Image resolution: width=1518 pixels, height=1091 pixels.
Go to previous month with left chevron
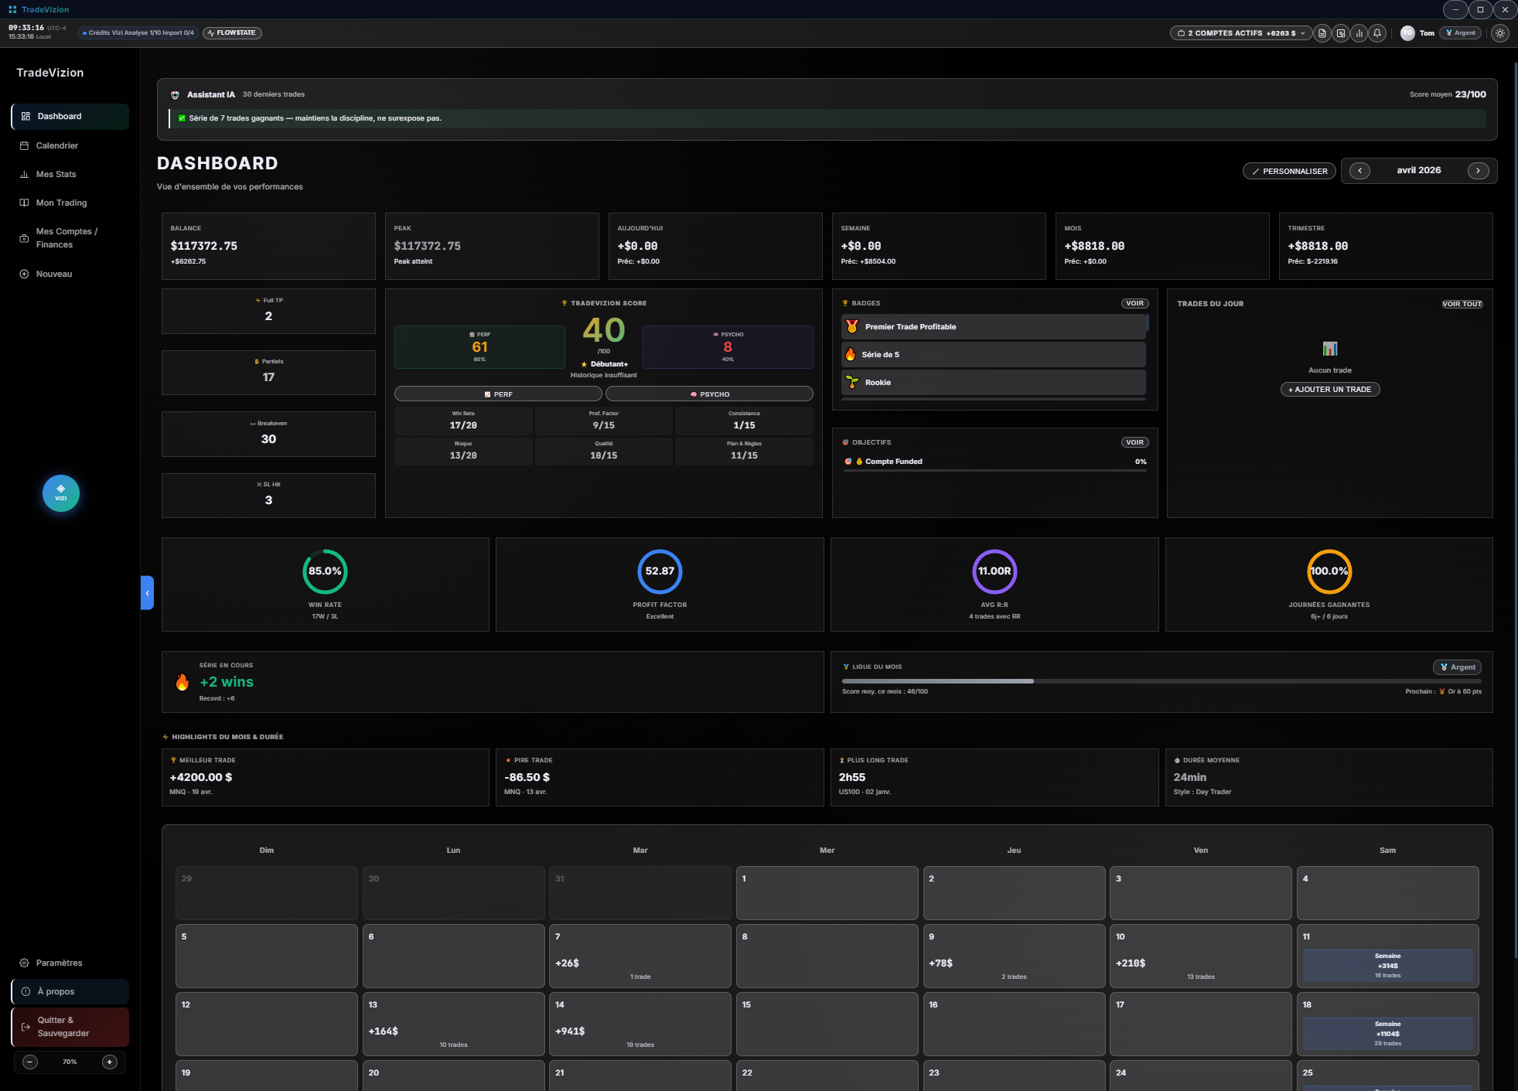[x=1359, y=171]
